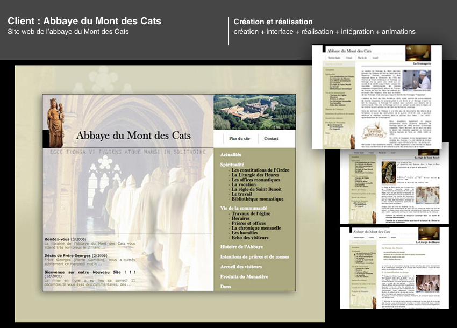This screenshot has width=457, height=328.
Task: Select Accueil des visiteurs
Action: coord(241,267)
